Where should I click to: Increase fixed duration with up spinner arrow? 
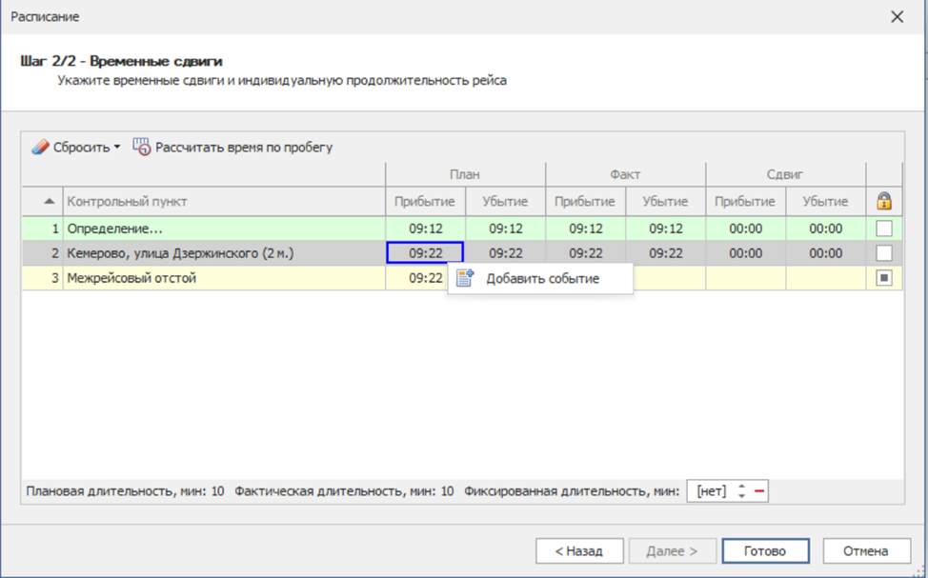coord(741,487)
